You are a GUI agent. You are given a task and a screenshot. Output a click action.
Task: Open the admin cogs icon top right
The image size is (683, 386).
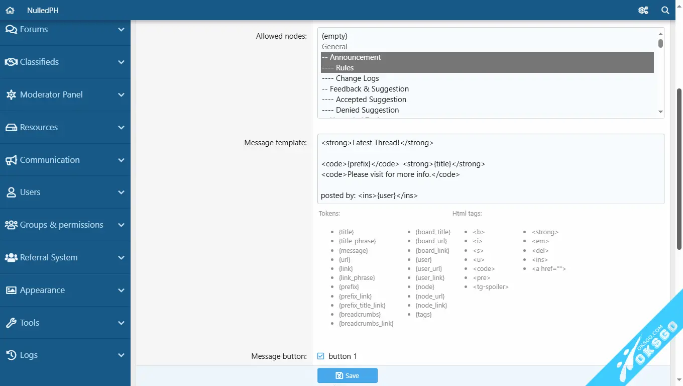[x=643, y=10]
